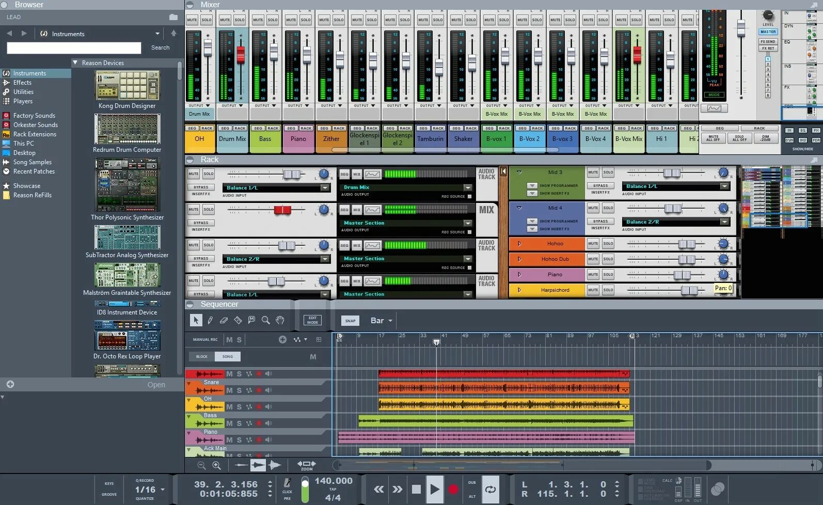
Task: Select the Utilities category in browser
Action: (x=23, y=92)
